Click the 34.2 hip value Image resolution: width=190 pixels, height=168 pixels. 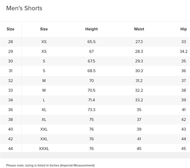click(x=184, y=51)
